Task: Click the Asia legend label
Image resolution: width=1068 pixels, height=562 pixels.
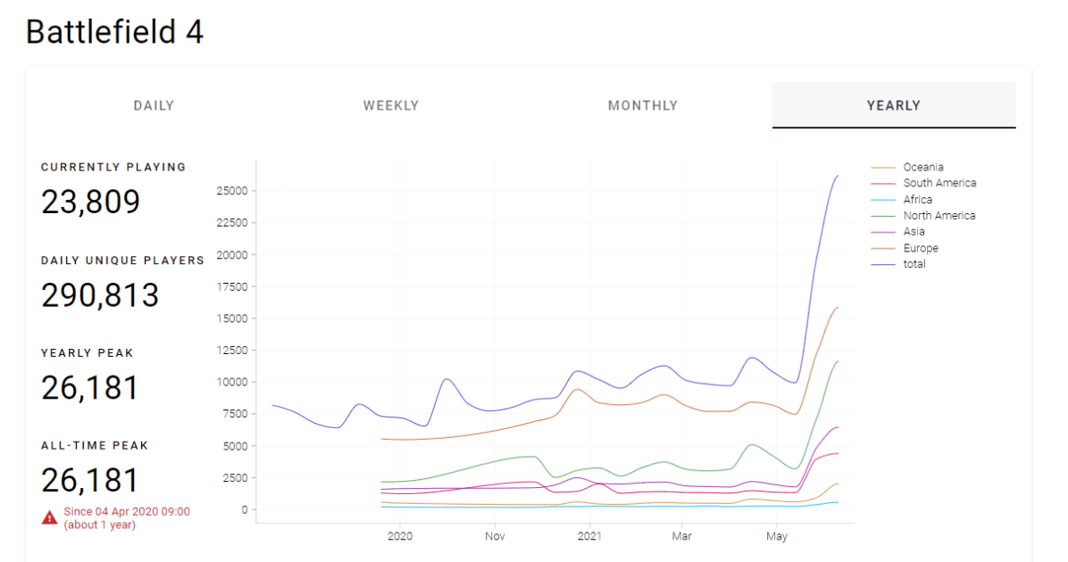Action: pos(914,232)
